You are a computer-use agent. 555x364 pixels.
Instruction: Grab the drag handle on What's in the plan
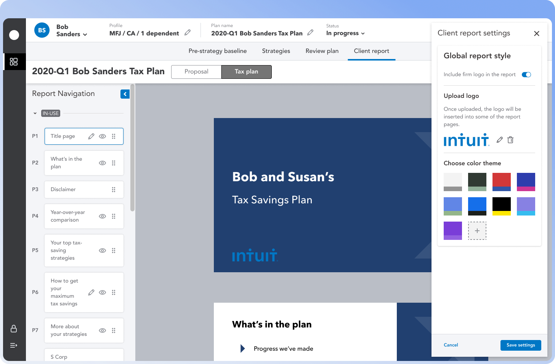114,163
